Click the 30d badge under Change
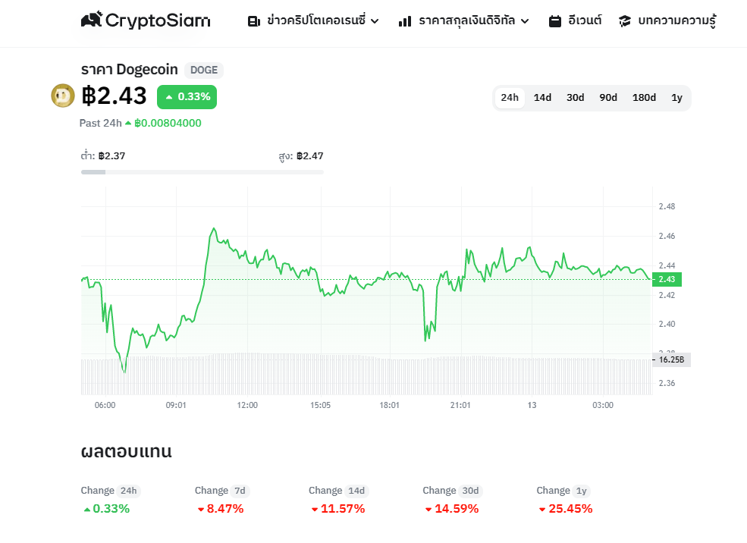The width and height of the screenshot is (747, 543). (x=470, y=491)
